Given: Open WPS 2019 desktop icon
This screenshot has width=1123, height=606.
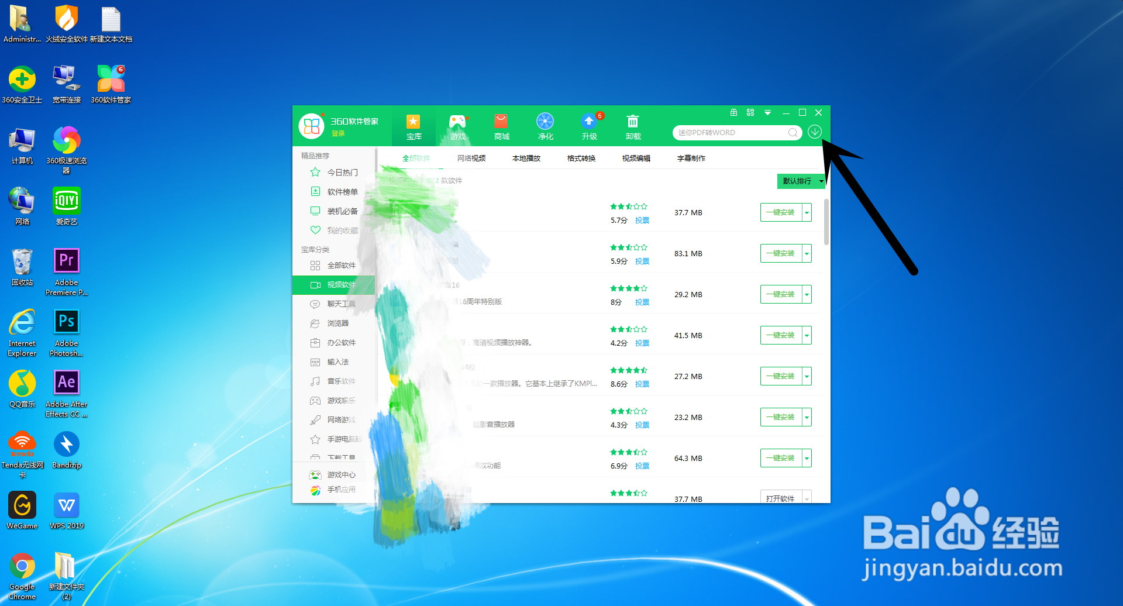Looking at the screenshot, I should [x=67, y=511].
